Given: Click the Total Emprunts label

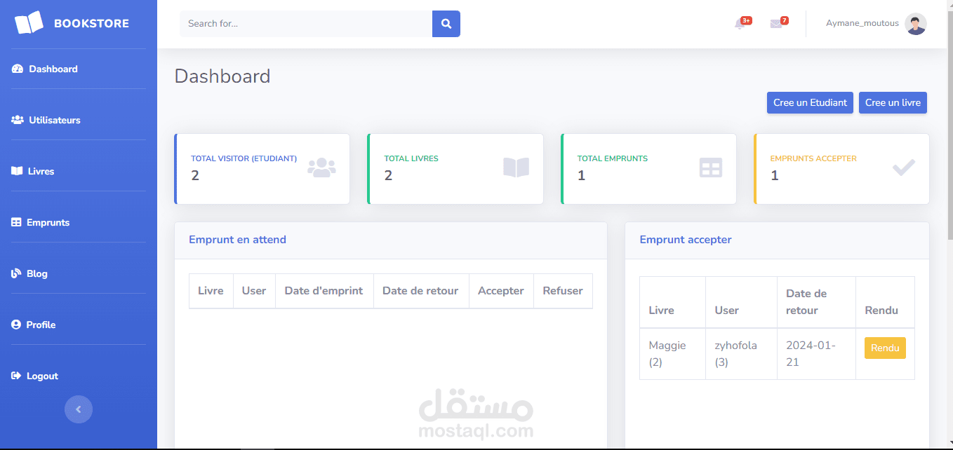Looking at the screenshot, I should (613, 158).
